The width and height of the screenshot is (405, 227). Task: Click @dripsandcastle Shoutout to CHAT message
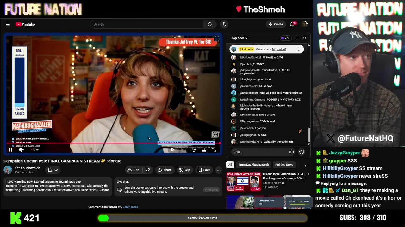click(x=267, y=72)
